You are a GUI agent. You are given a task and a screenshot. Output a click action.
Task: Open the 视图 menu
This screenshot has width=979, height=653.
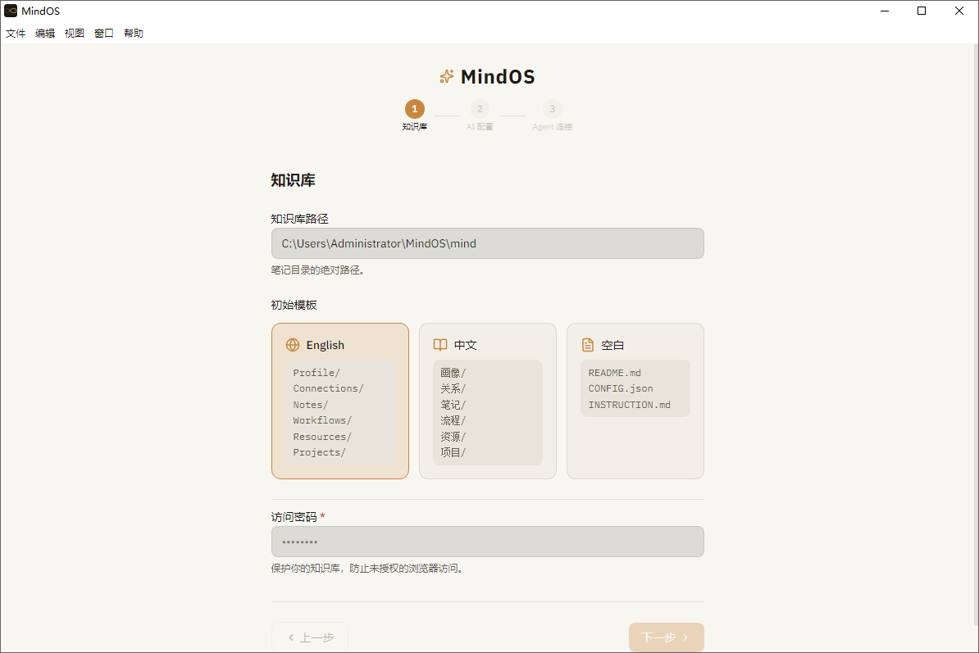pos(74,33)
